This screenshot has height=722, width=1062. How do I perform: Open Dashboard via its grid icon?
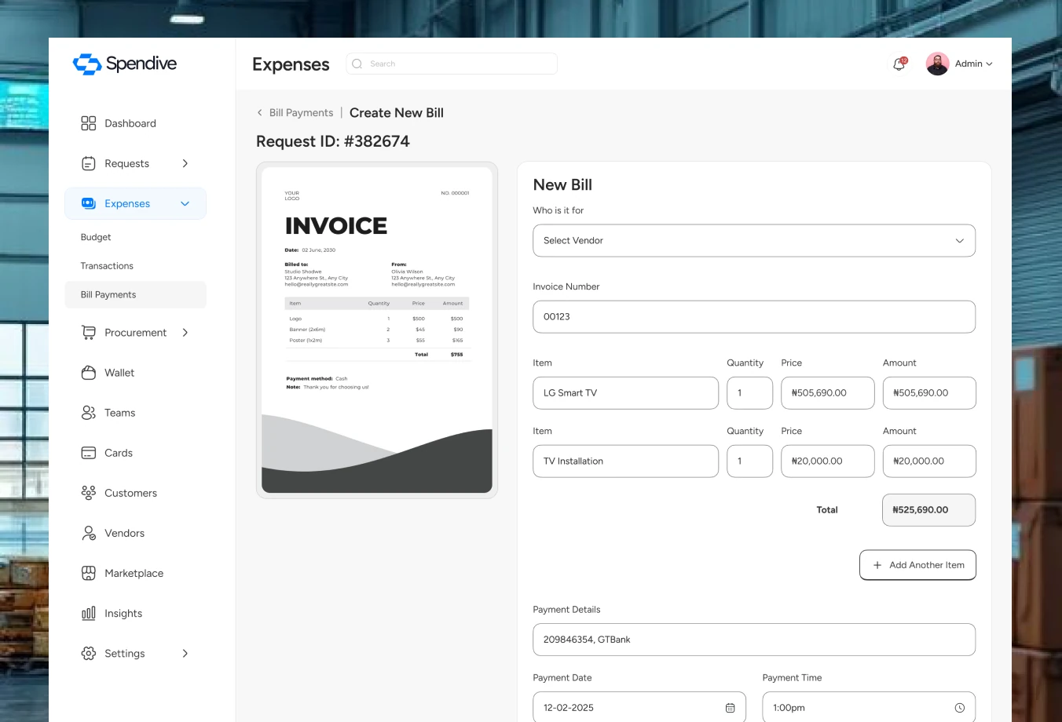click(x=89, y=123)
